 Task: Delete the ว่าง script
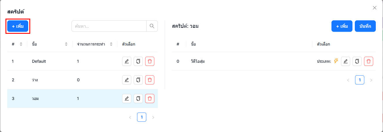point(150,80)
